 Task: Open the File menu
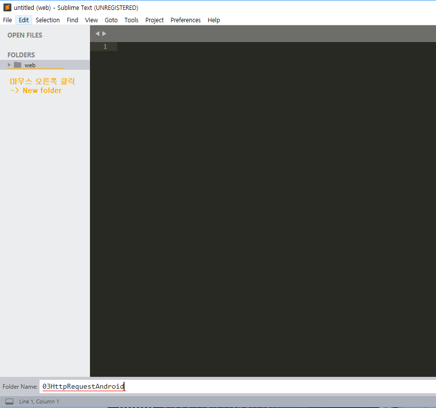[7, 20]
